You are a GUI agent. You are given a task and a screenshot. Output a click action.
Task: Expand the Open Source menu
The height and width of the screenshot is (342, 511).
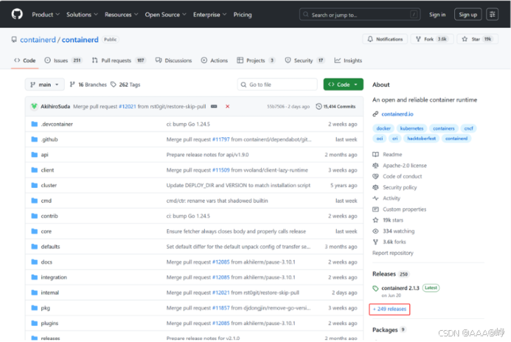tap(166, 15)
